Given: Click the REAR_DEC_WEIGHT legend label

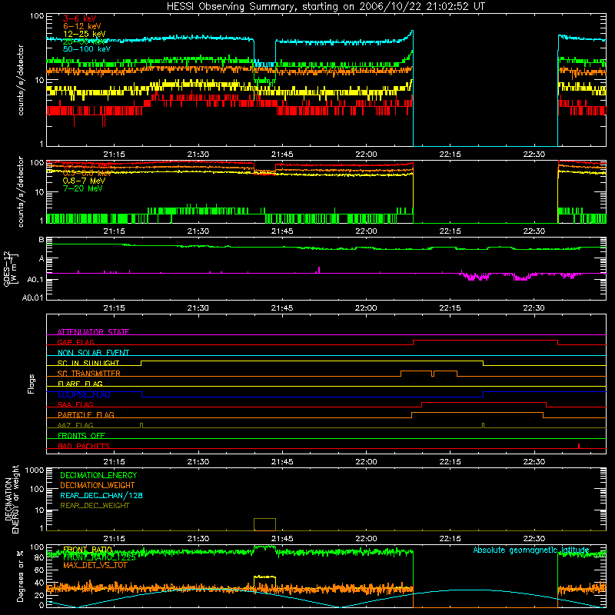Looking at the screenshot, I should click(95, 506).
